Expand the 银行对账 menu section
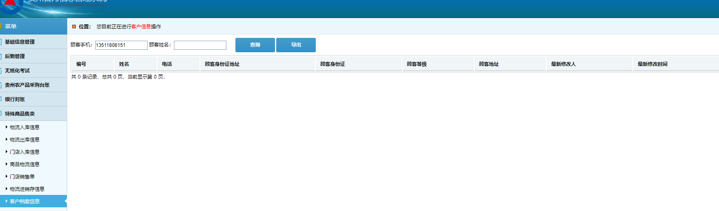719x211 pixels. pyautogui.click(x=15, y=100)
